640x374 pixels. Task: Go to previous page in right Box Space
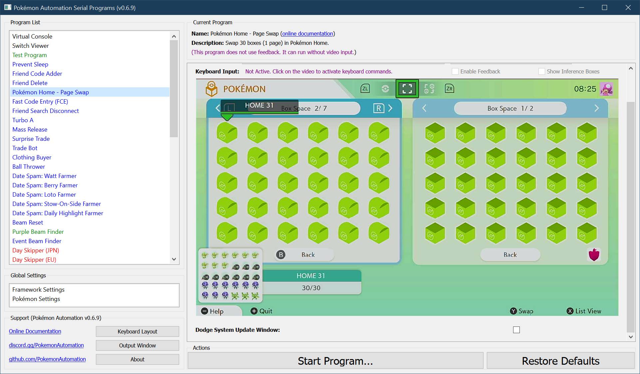[424, 108]
